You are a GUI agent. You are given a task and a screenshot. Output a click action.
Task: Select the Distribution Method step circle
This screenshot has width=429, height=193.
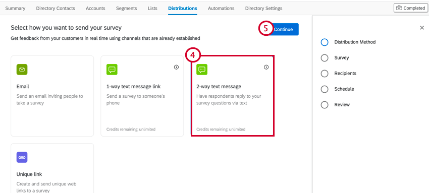[x=325, y=42]
